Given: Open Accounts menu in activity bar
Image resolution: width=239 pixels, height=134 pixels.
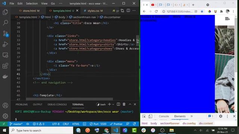Looking at the screenshot, I should click(x=5, y=105).
